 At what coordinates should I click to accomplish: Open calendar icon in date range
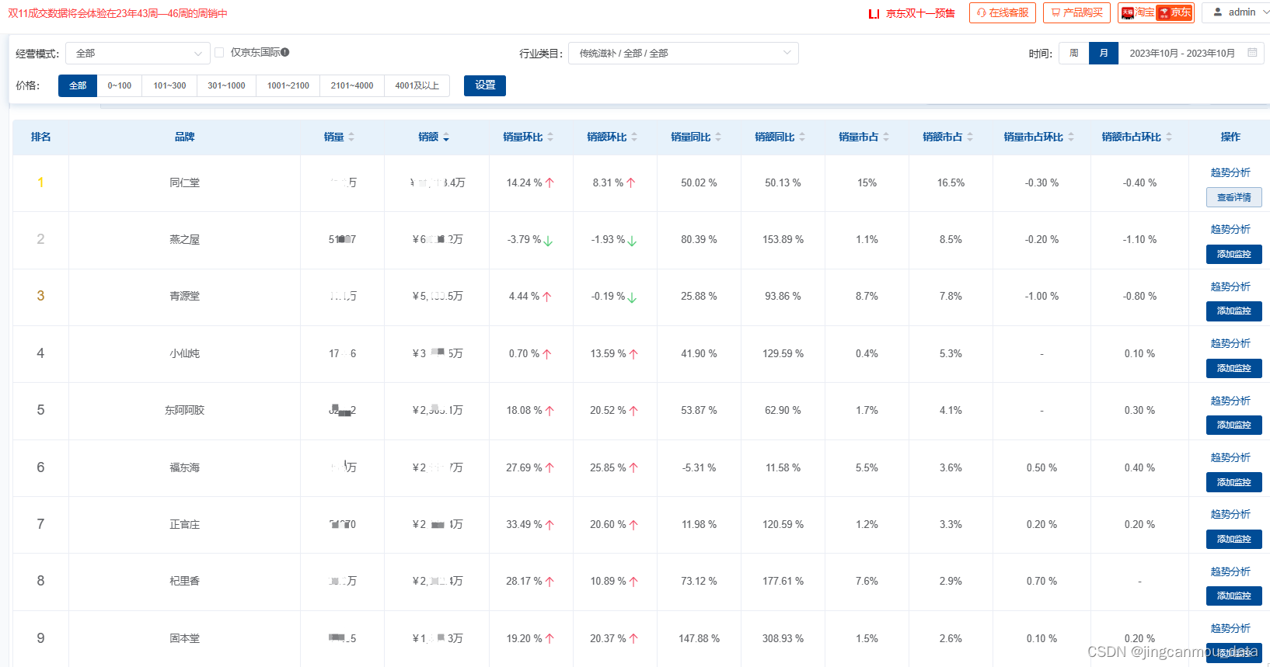[x=1252, y=53]
